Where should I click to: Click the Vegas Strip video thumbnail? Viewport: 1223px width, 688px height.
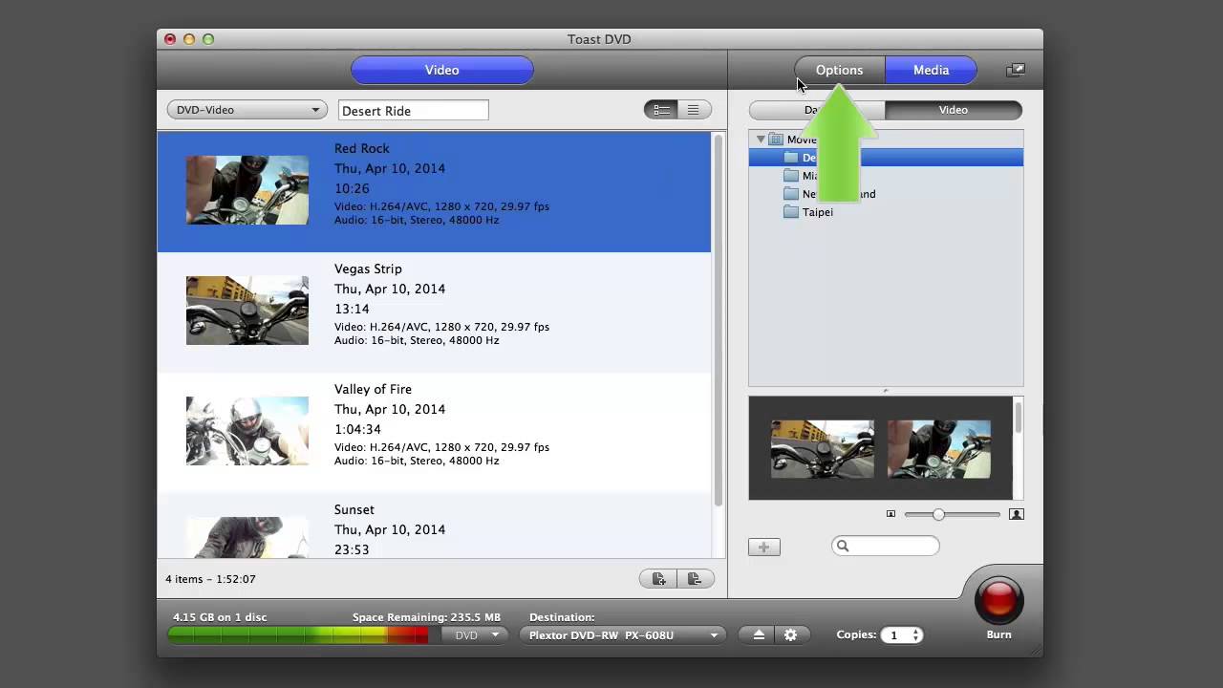[247, 311]
